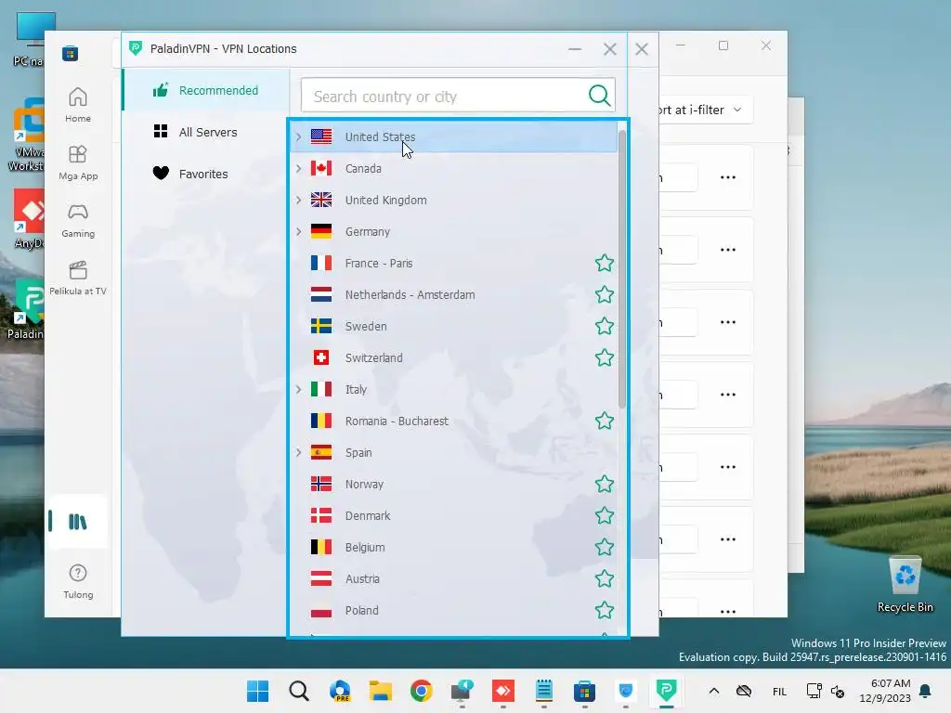Open the first app's three-dot menu in Store
The width and height of the screenshot is (951, 713).
[728, 177]
